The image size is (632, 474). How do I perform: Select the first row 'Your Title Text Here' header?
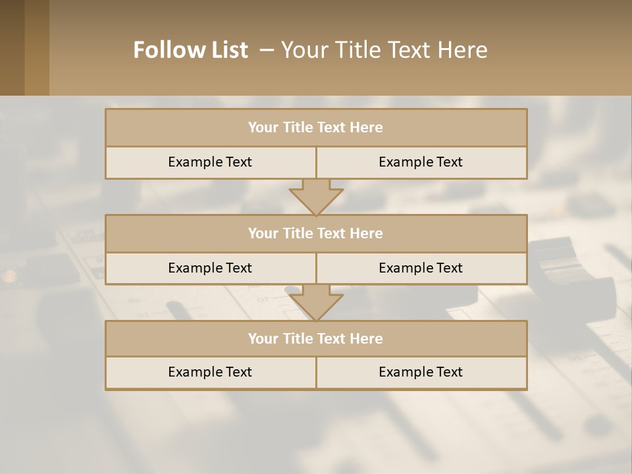click(x=316, y=128)
